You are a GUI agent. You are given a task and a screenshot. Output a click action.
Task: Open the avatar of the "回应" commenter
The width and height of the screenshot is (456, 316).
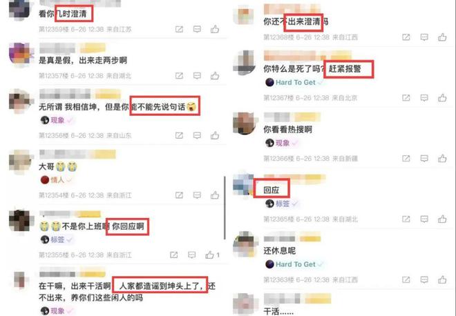point(244,184)
